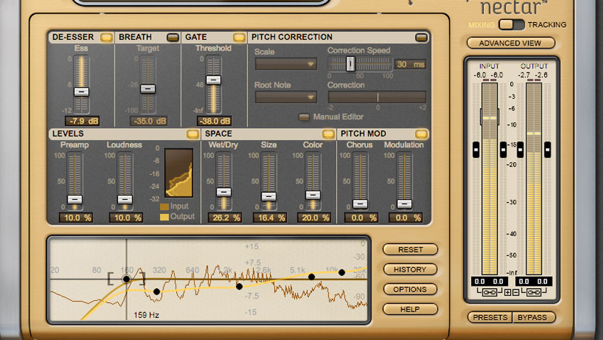Open the Presets manager
The width and height of the screenshot is (604, 340).
coord(490,318)
